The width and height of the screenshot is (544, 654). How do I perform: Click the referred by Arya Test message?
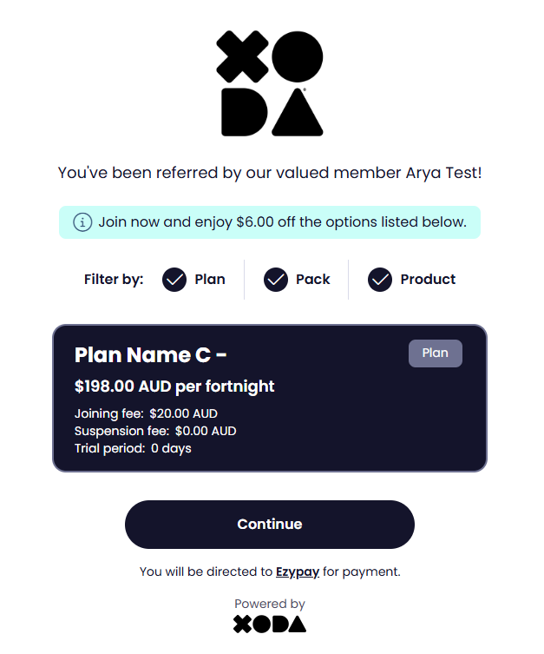point(269,173)
